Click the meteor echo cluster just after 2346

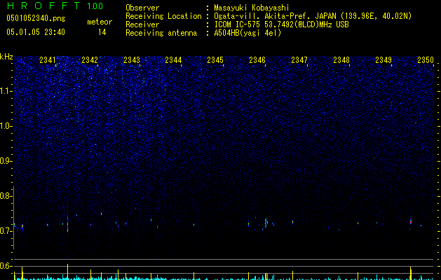(x=266, y=223)
